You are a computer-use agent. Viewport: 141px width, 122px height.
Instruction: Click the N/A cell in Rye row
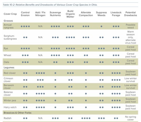click(40, 48)
